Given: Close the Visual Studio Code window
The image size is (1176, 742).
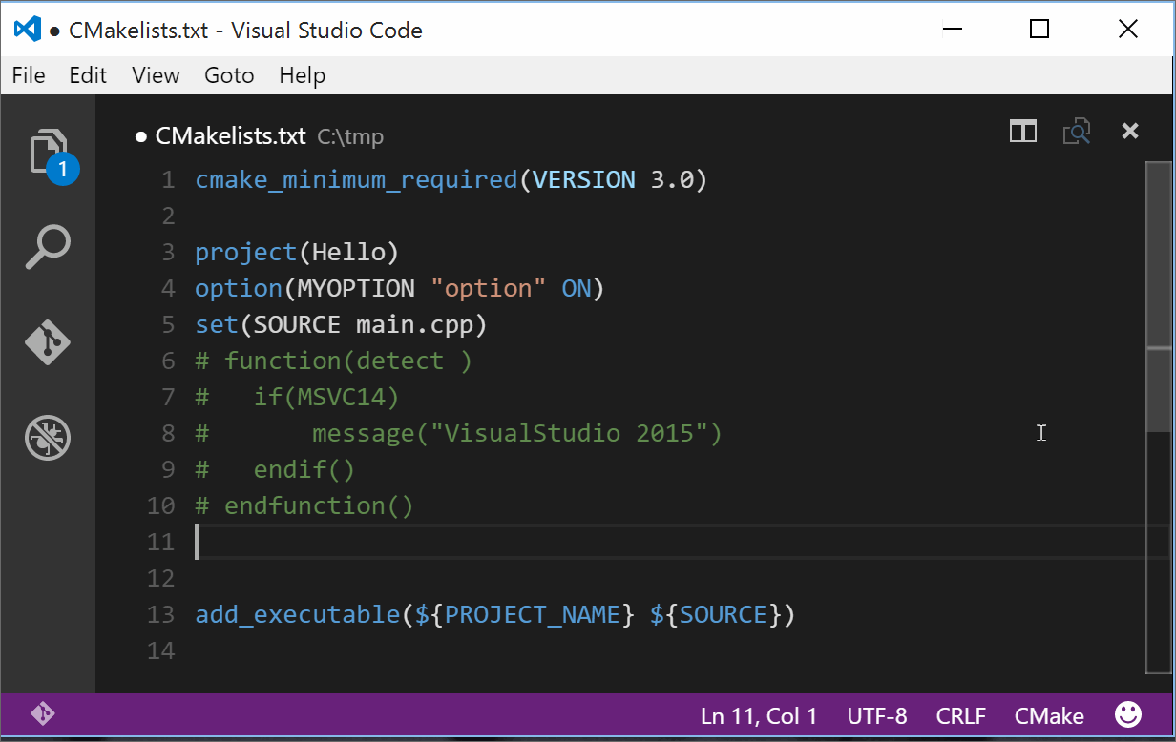Looking at the screenshot, I should click(x=1127, y=30).
